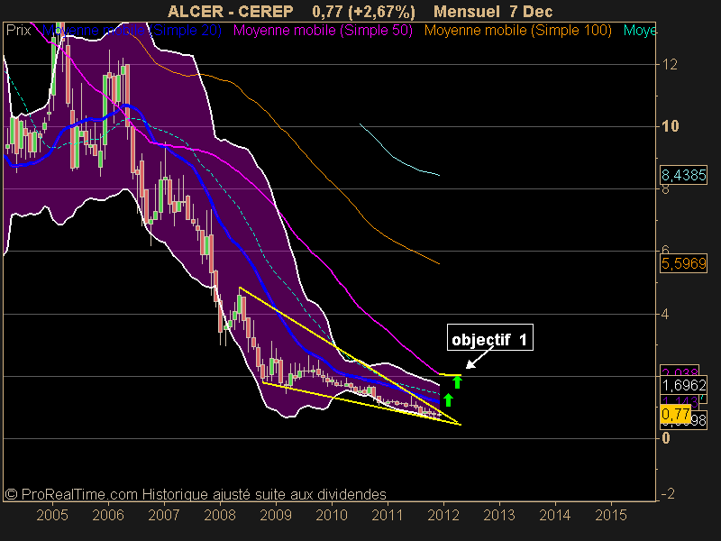
Task: Select 2015 on the time axis
Action: tap(611, 515)
